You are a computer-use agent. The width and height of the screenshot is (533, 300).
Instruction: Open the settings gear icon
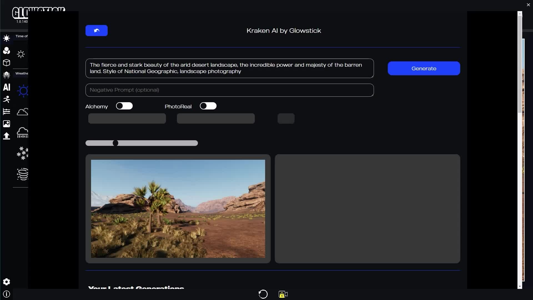(7, 282)
